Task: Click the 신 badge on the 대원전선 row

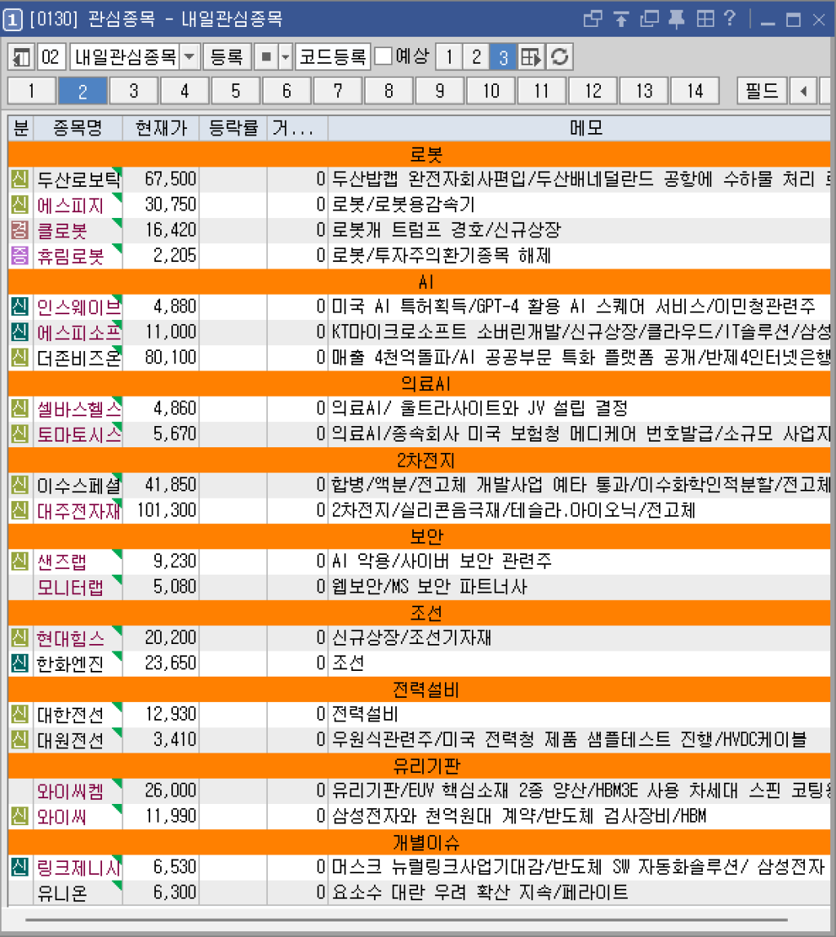Action: [x=20, y=739]
